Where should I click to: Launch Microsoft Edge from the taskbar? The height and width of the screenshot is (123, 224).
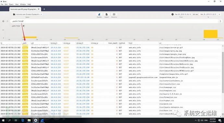(x=23, y=120)
